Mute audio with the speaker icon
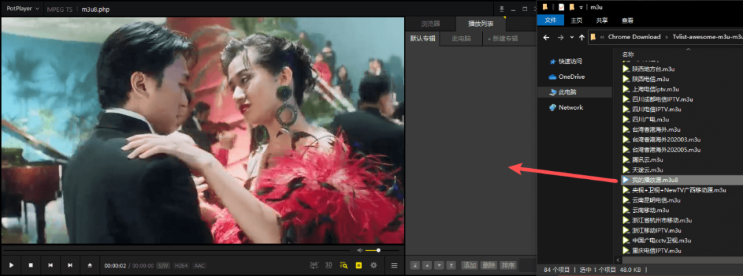 360,250
